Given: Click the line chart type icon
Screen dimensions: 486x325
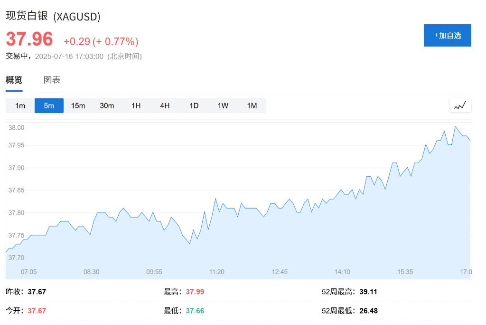Looking at the screenshot, I should click(x=460, y=105).
